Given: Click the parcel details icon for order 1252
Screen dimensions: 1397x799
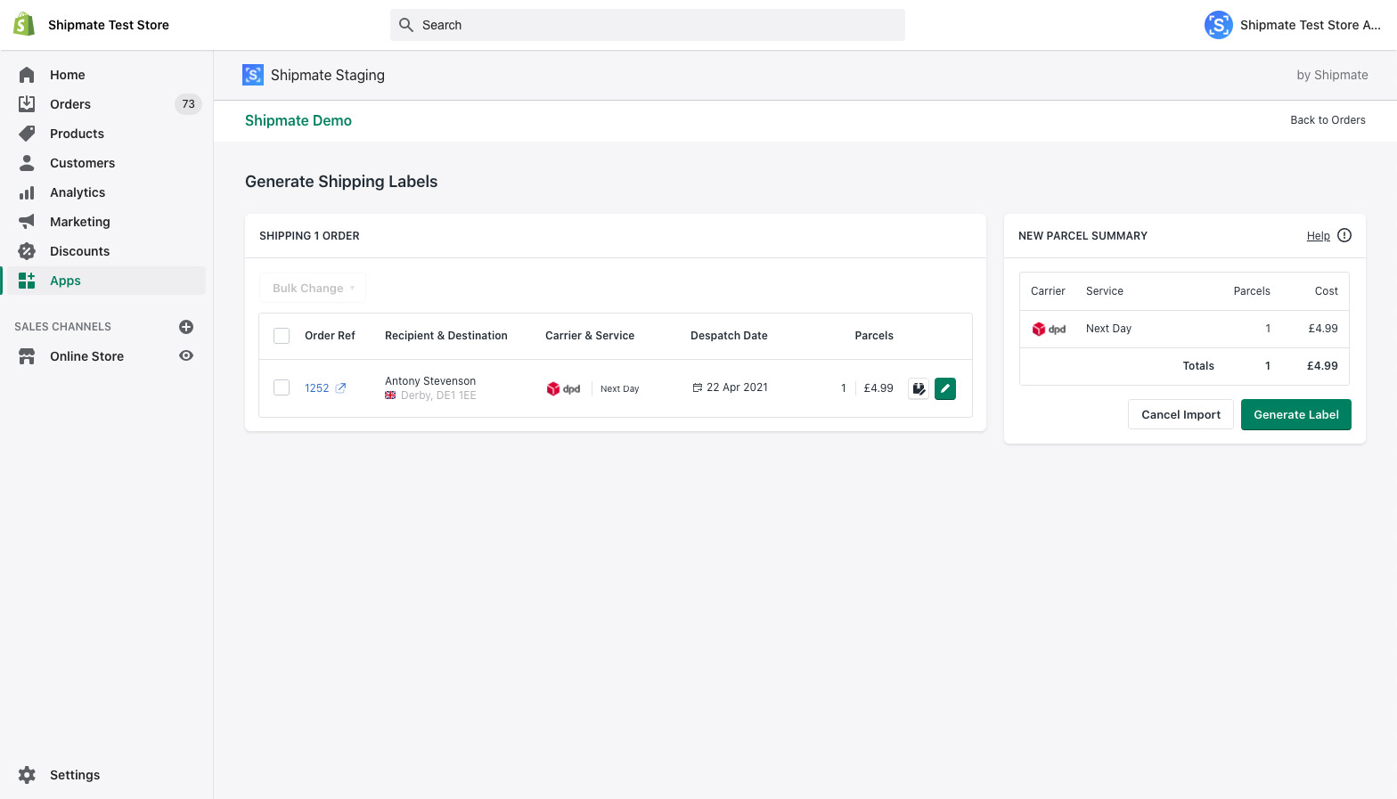Looking at the screenshot, I should 919,388.
